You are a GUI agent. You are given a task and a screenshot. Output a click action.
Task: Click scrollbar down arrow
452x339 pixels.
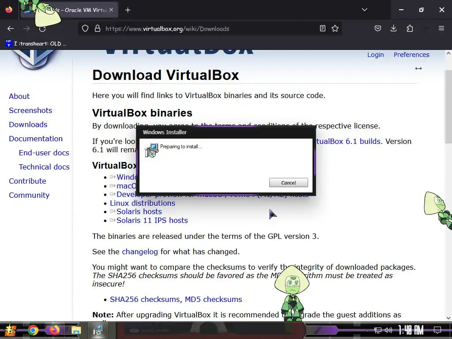pyautogui.click(x=448, y=318)
